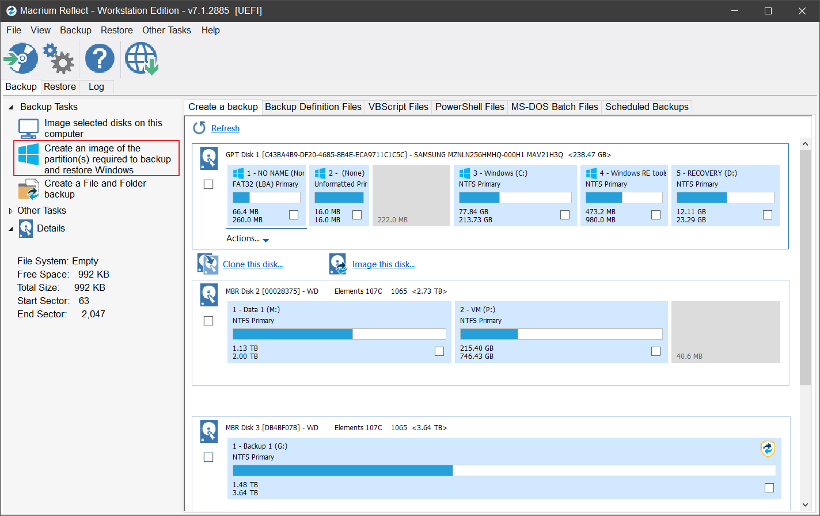Open the defaults gears toolbar icon
This screenshot has height=516, width=820.
pyautogui.click(x=58, y=58)
